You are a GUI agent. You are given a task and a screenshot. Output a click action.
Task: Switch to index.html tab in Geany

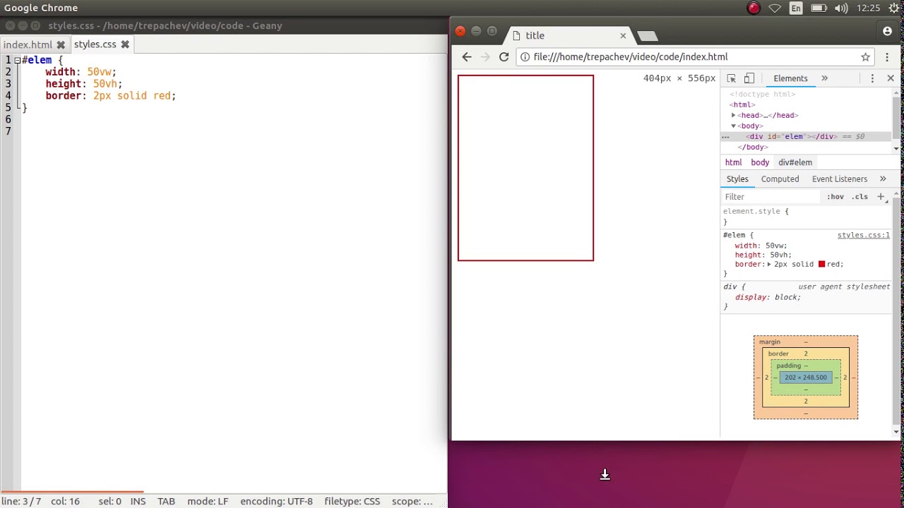pyautogui.click(x=28, y=44)
